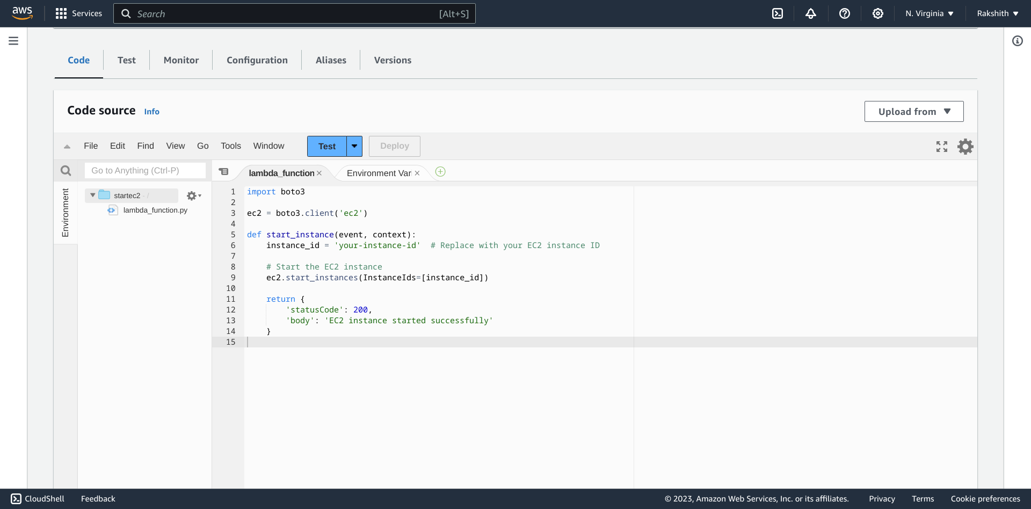Open the Services grid menu

pos(78,13)
